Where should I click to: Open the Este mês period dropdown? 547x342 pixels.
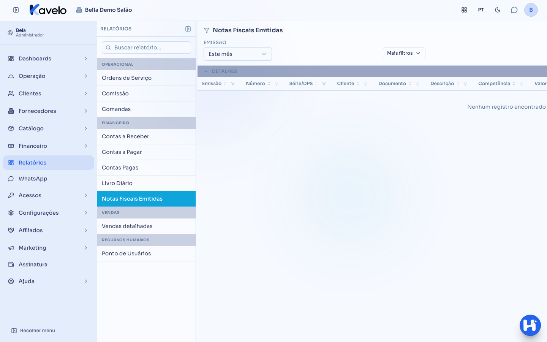click(238, 54)
